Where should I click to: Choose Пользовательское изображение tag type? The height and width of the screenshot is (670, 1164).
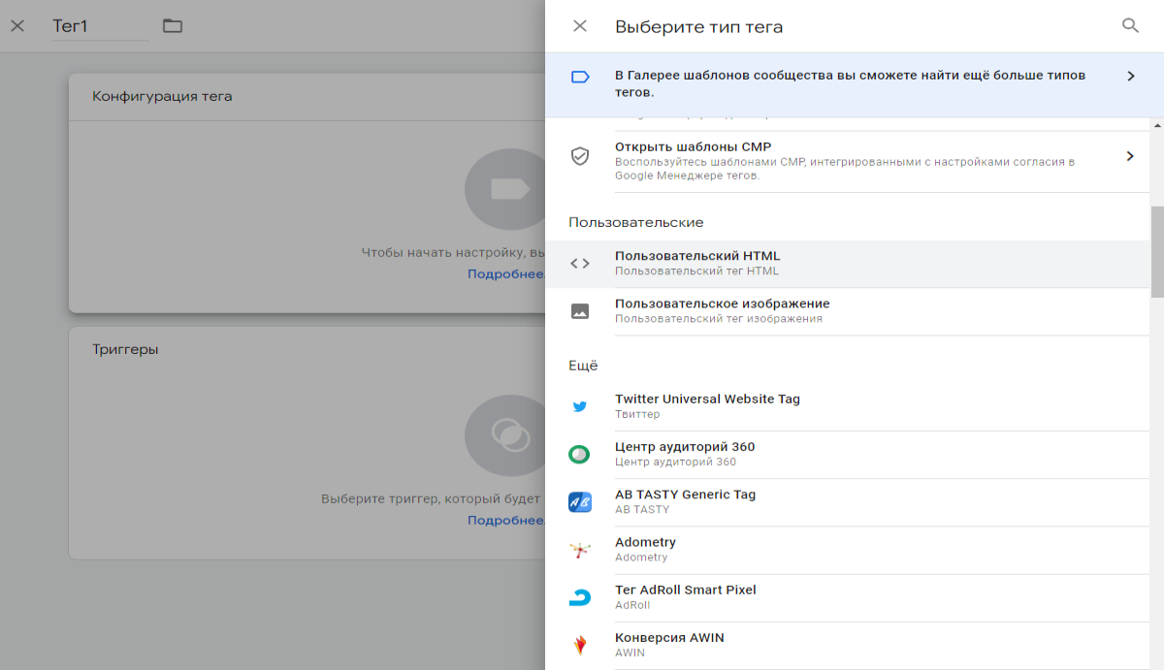847,311
